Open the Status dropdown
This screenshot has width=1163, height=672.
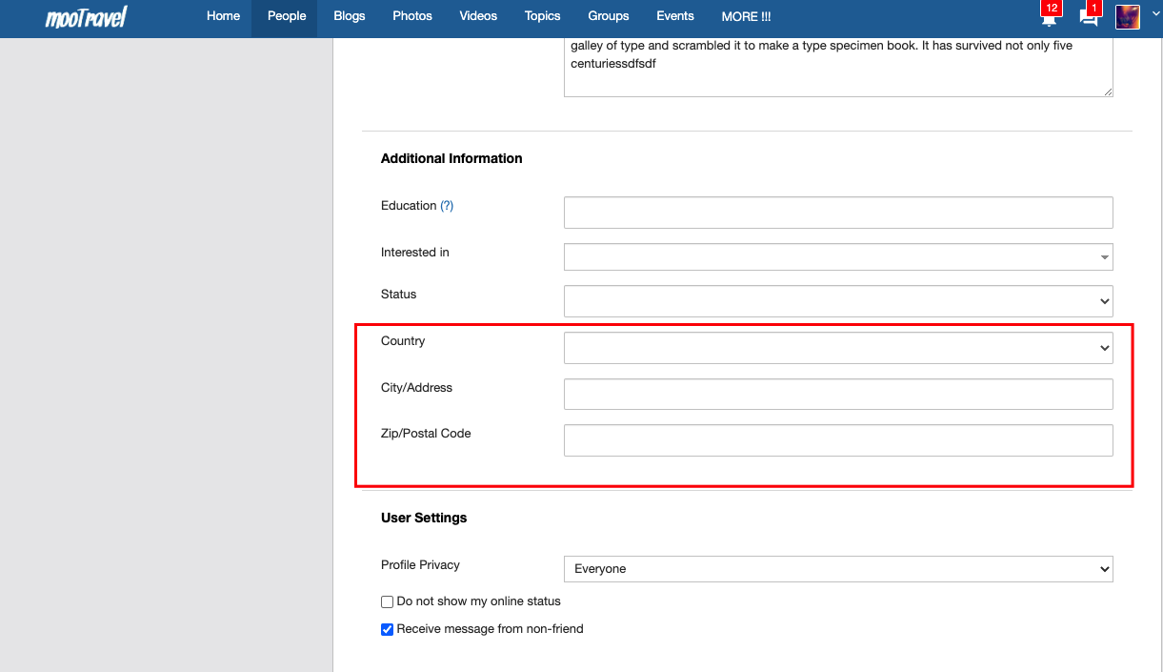coord(838,301)
